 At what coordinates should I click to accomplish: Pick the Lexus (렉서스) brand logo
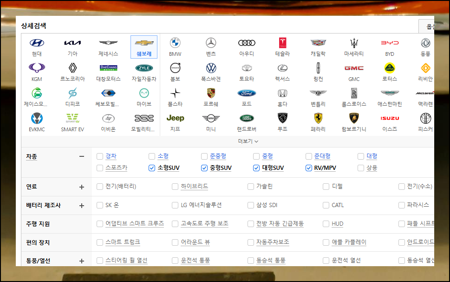[282, 68]
